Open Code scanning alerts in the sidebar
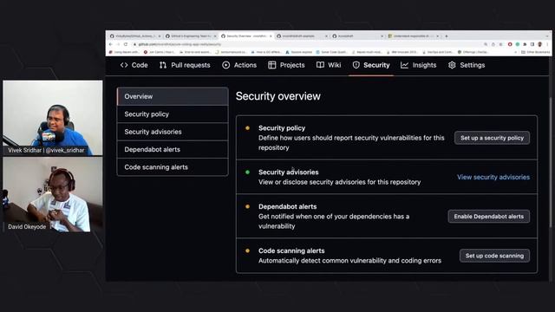The width and height of the screenshot is (555, 312). [173, 167]
